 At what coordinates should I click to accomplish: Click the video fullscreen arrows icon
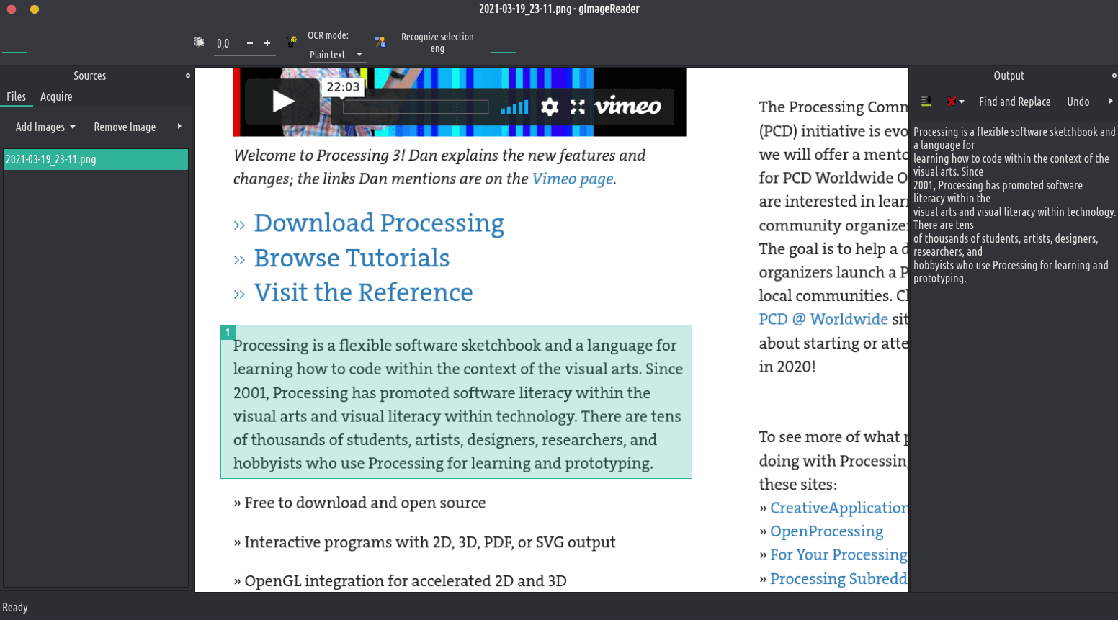tap(578, 107)
